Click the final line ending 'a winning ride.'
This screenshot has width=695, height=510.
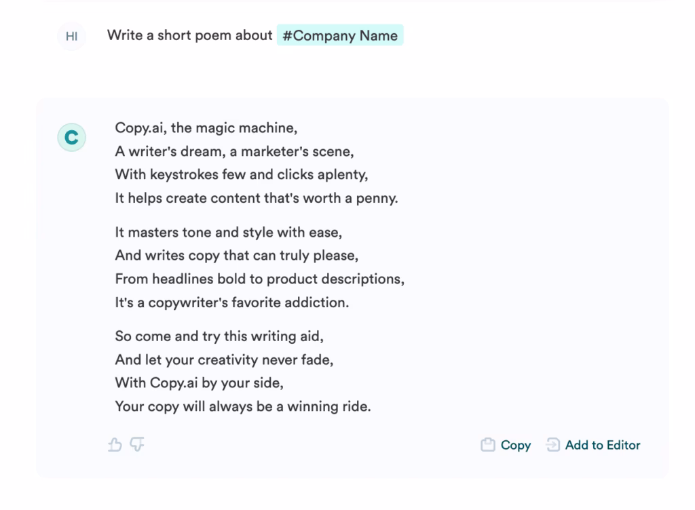pyautogui.click(x=243, y=408)
